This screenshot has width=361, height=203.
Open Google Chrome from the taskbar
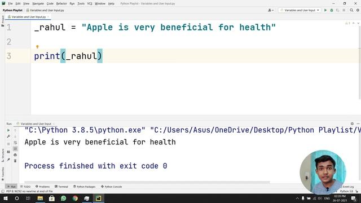point(75,198)
